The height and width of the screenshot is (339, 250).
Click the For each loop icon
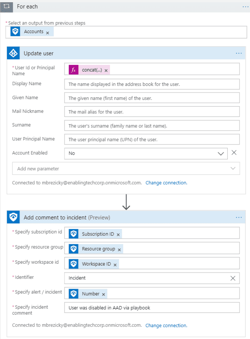tap(7, 7)
